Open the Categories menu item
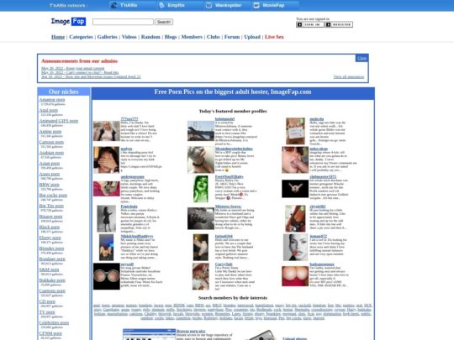Viewport: 454px width, 340px height. click(81, 37)
